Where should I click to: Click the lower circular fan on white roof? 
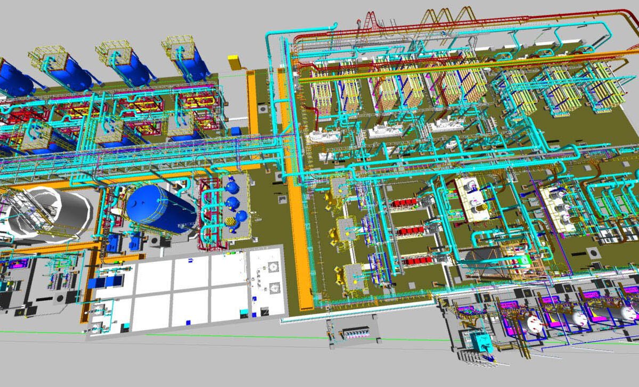[275, 287]
